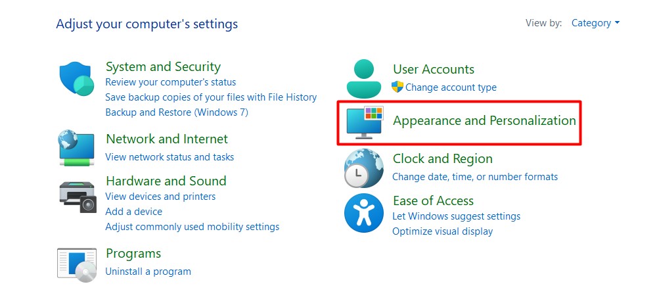Click the Hardware and Sound printer icon
657x307 pixels.
click(78, 195)
